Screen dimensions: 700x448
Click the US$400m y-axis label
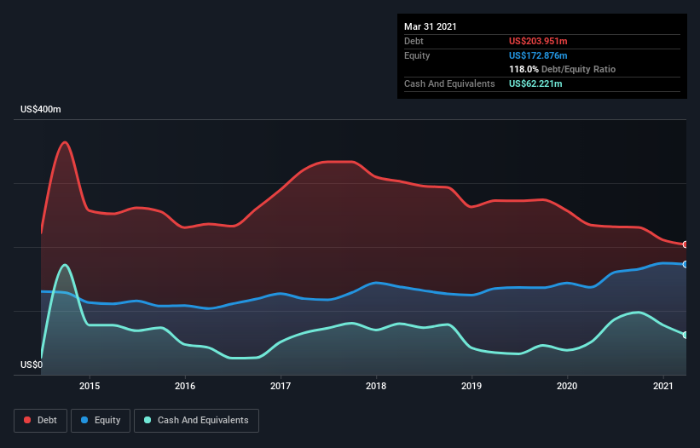click(x=41, y=109)
